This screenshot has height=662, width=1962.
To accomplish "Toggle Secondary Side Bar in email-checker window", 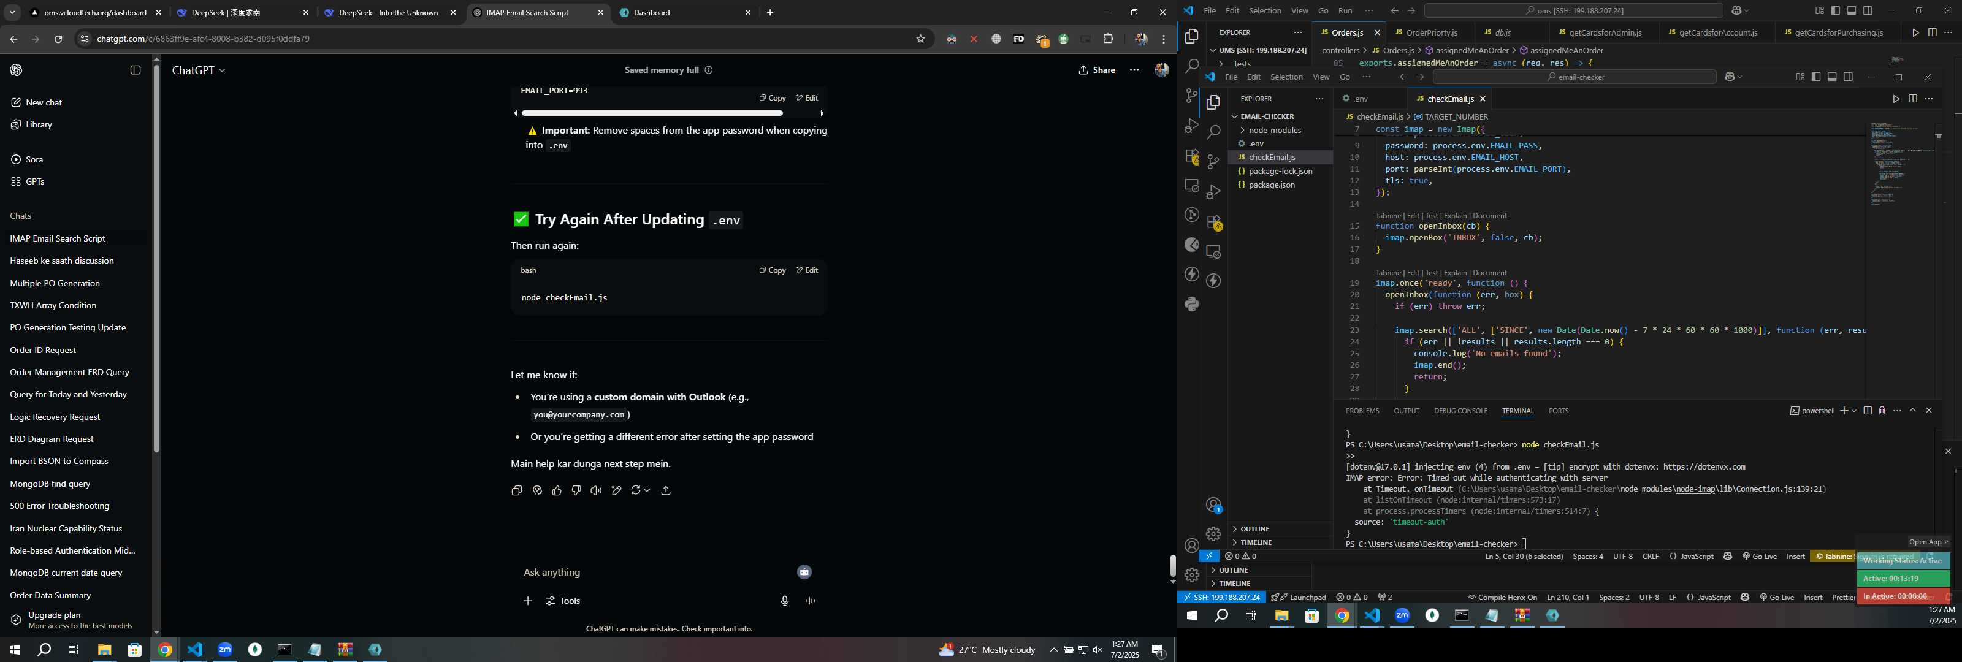I will [1849, 77].
